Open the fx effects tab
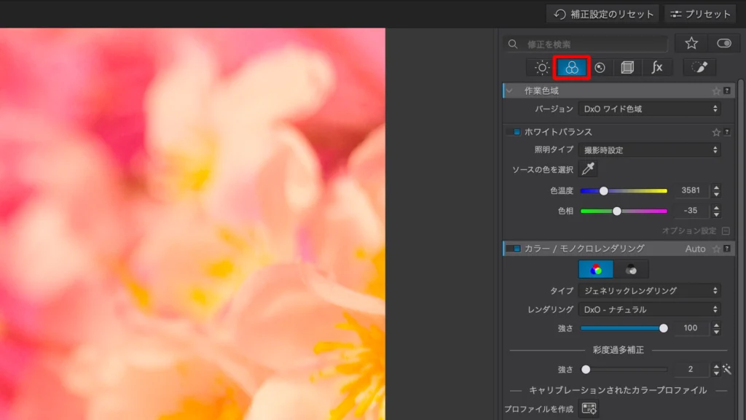The width and height of the screenshot is (746, 420). coord(657,68)
